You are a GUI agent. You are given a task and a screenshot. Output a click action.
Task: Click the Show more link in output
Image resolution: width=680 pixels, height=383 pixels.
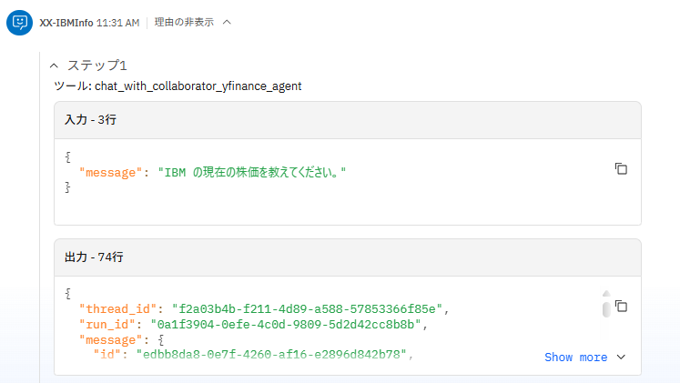pos(575,358)
